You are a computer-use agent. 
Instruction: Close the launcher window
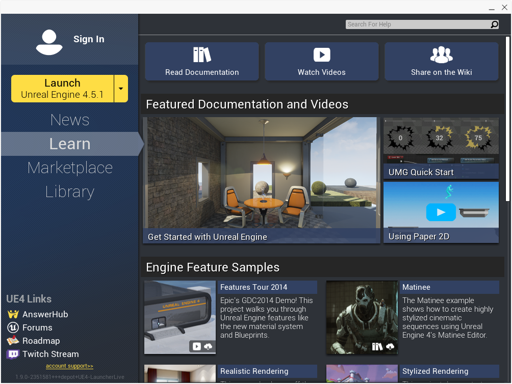[504, 7]
